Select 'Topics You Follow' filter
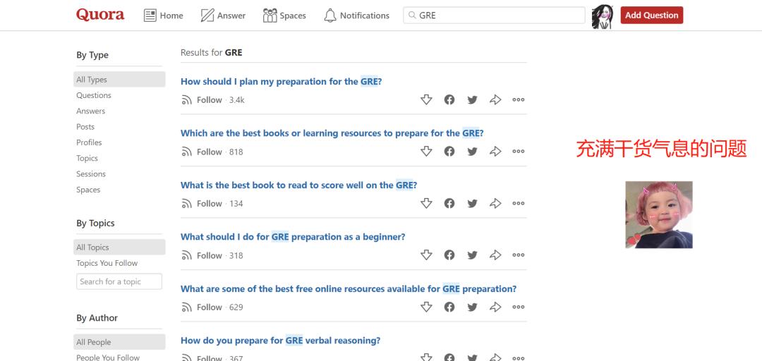The width and height of the screenshot is (762, 361). [x=107, y=263]
